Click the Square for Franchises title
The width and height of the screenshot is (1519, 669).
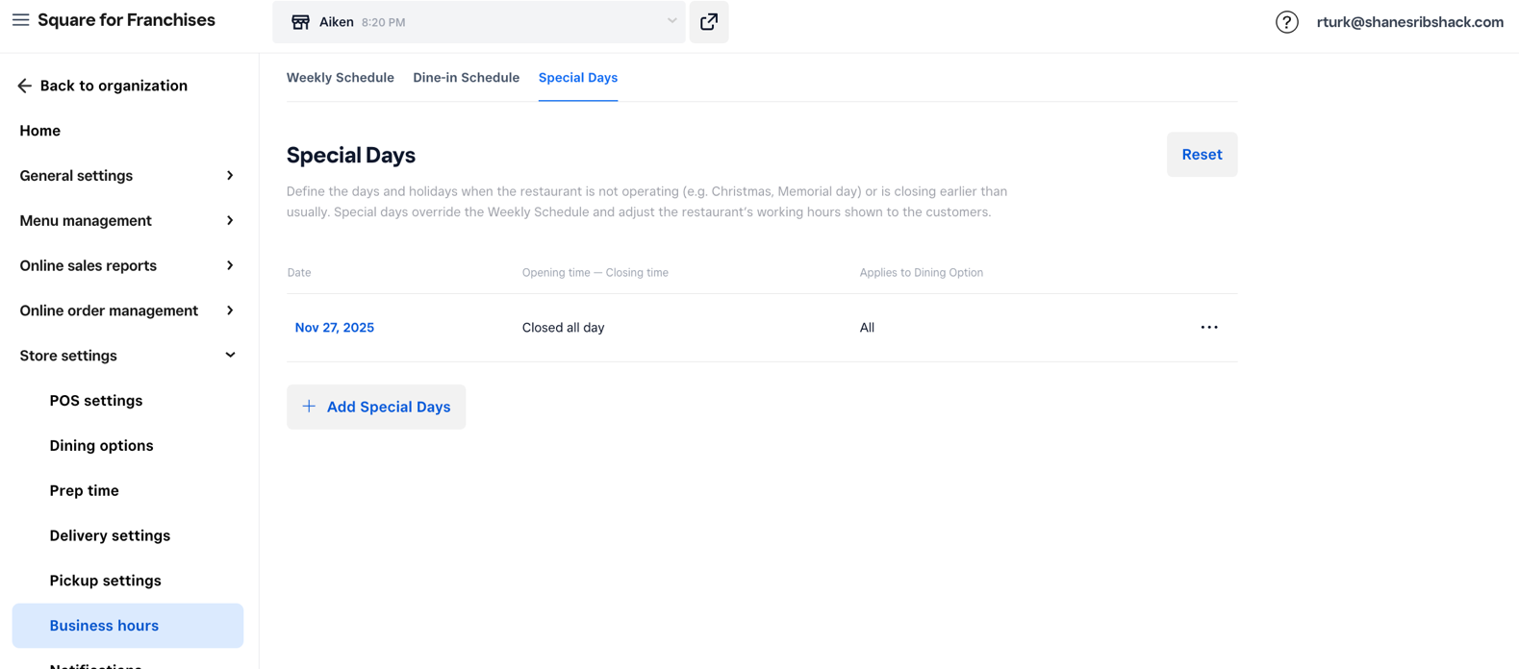[x=126, y=20]
